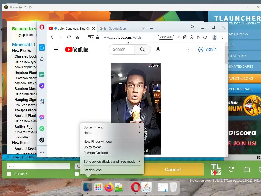Viewport: 261px width, 196px height.
Task: Open the Trash in the dock
Action: point(173,187)
